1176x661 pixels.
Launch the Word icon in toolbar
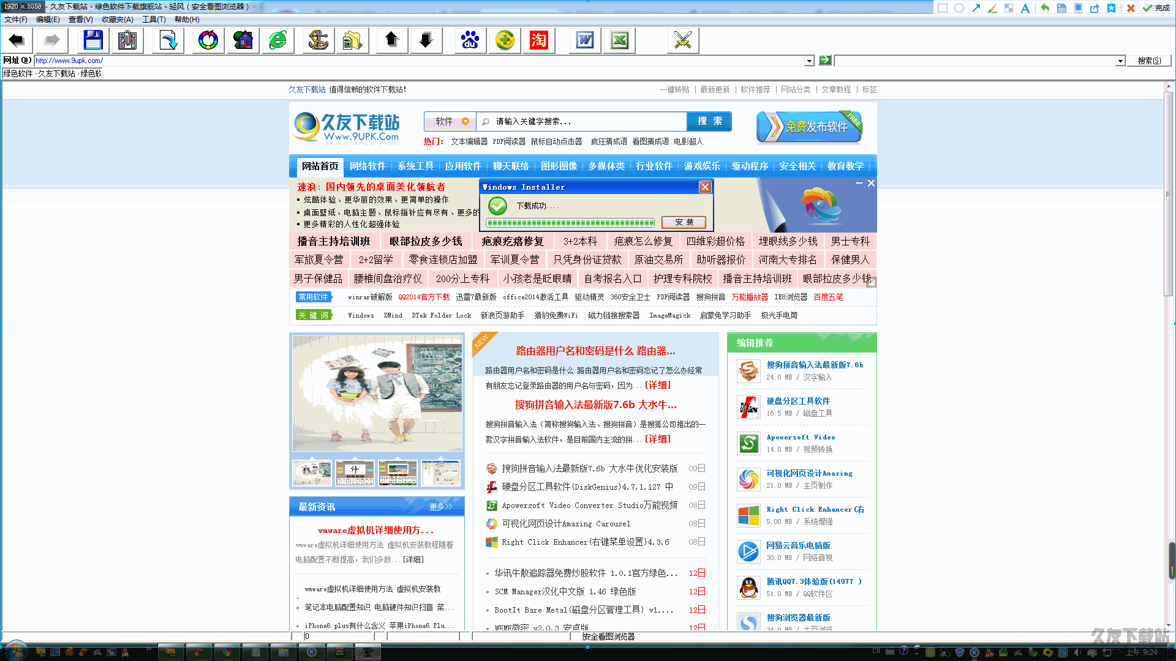tap(585, 40)
